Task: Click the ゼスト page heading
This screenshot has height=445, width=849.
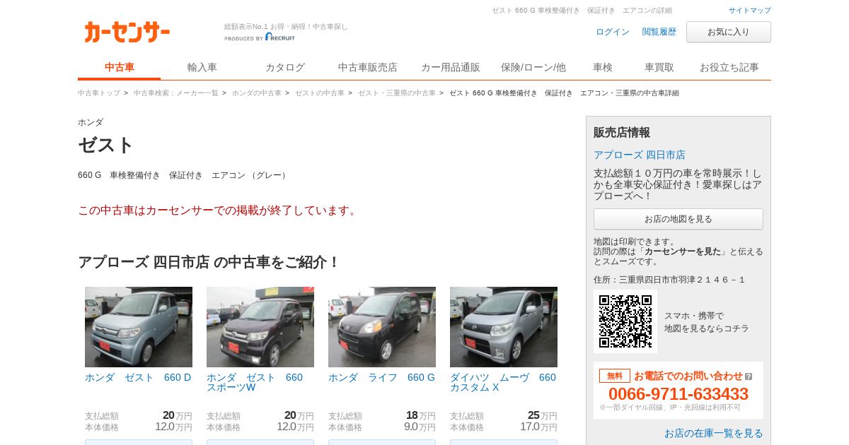Action: [105, 145]
